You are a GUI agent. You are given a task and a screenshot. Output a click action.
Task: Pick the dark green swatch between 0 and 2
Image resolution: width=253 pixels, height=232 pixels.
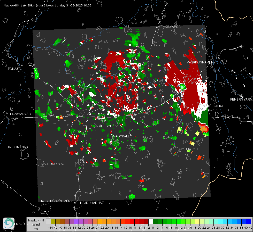click(x=155, y=221)
